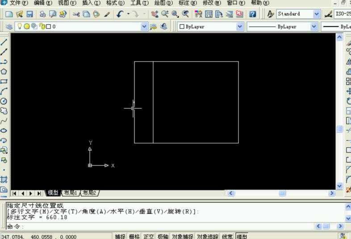351x239 pixels.
Task: Click the Save icon
Action: tap(30, 14)
